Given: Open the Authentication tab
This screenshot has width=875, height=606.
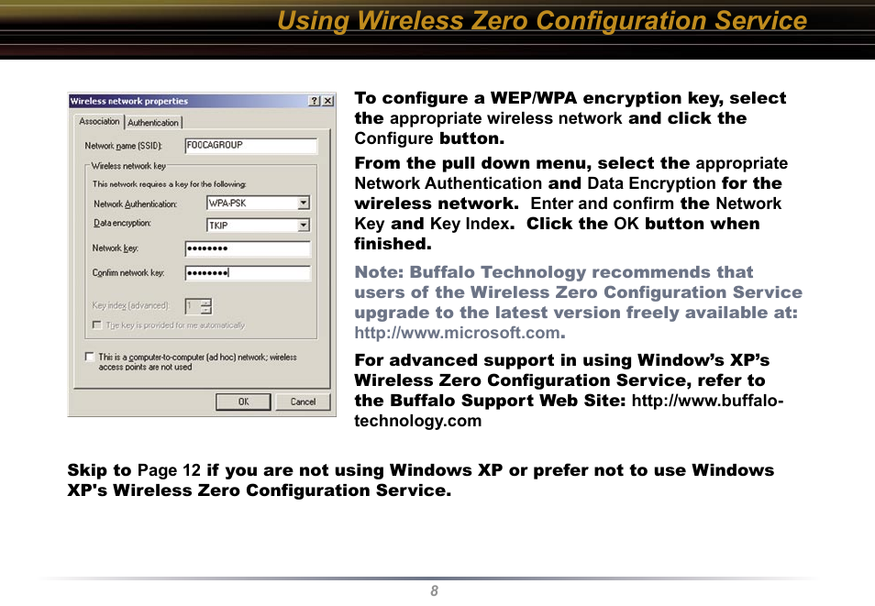Looking at the screenshot, I should coord(153,123).
